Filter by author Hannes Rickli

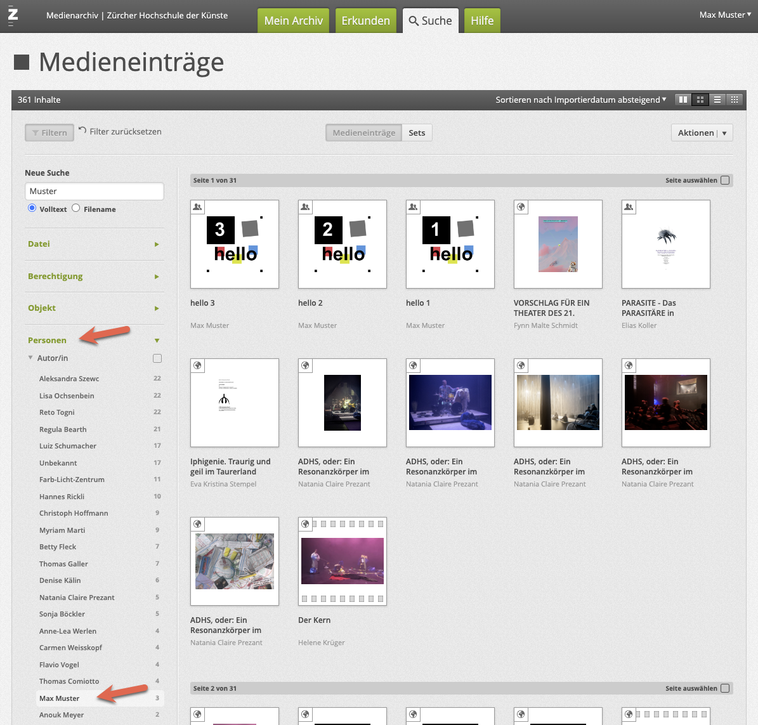(x=100, y=497)
